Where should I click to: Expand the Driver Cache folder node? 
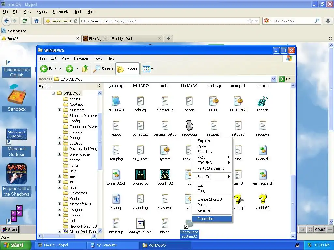coord(59,154)
